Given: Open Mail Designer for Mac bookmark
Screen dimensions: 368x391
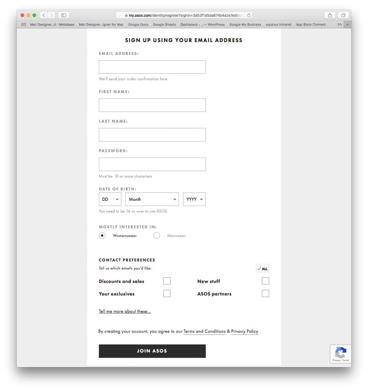Looking at the screenshot, I should tap(101, 24).
